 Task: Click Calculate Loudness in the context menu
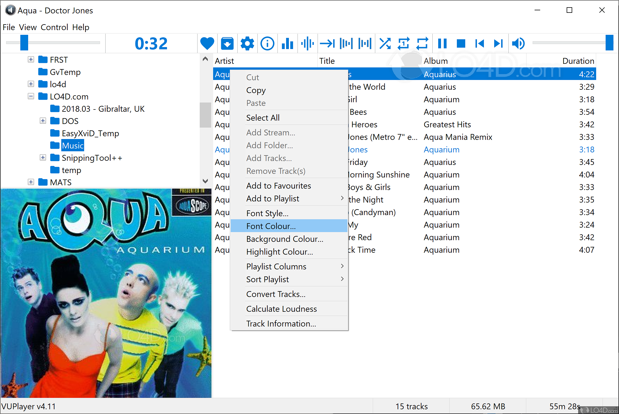(281, 309)
